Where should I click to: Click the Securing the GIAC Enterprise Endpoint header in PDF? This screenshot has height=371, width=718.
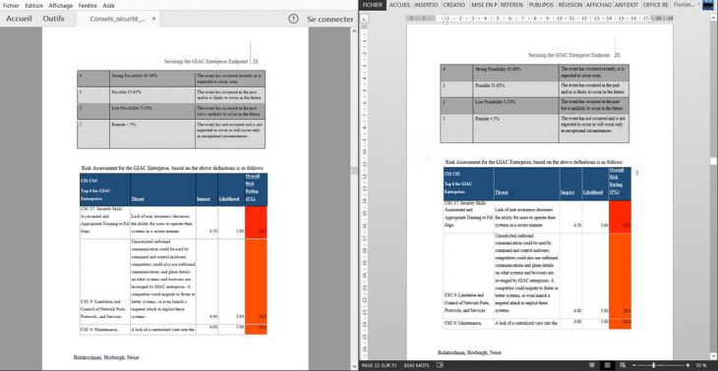[207, 61]
